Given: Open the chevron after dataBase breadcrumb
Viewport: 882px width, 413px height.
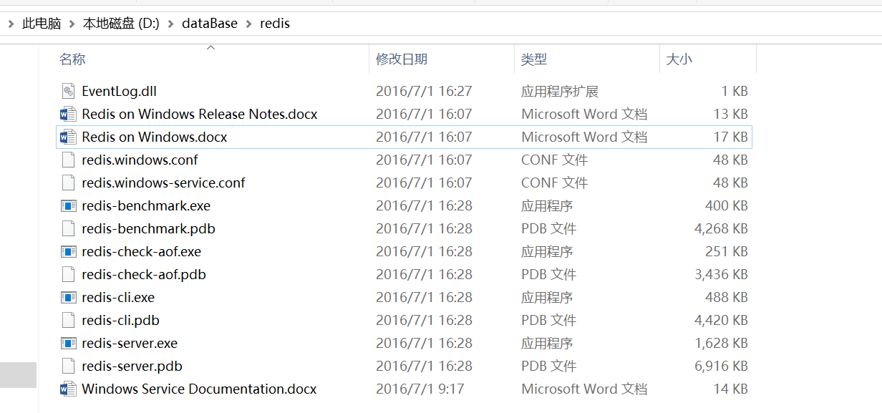Looking at the screenshot, I should click(x=249, y=24).
